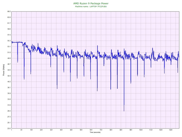This screenshot has height=137, width=182.
Task: Click the Y-axis value 48.8
Action: tap(9, 58)
